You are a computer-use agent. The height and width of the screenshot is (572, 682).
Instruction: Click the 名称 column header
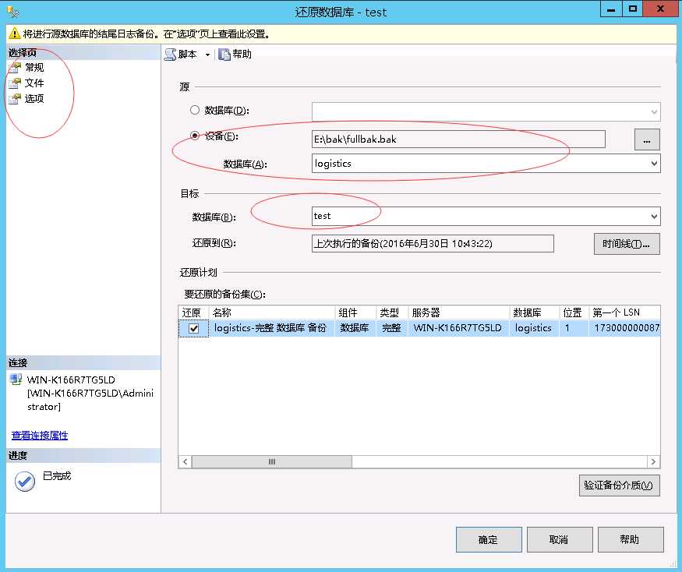tap(272, 312)
